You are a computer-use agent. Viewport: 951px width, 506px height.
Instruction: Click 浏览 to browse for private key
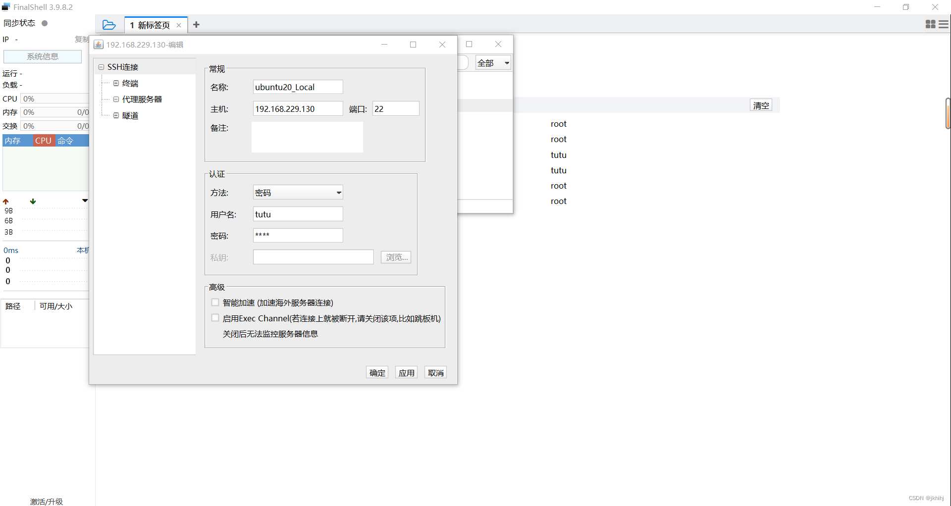click(395, 257)
